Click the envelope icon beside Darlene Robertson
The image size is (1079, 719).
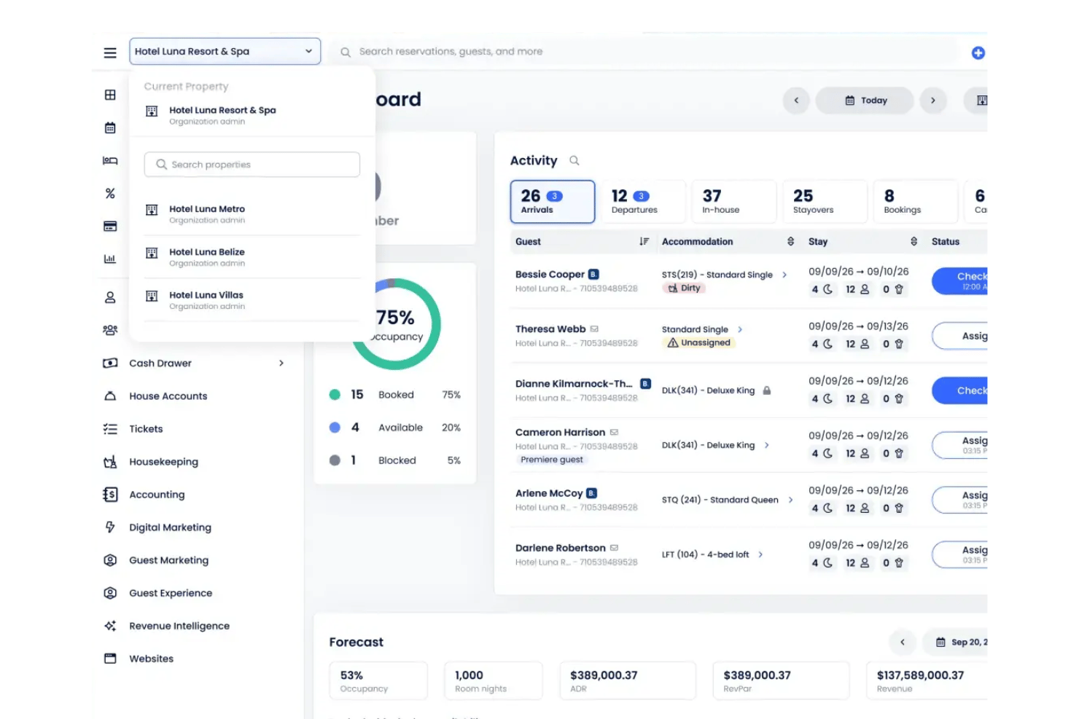pos(614,548)
